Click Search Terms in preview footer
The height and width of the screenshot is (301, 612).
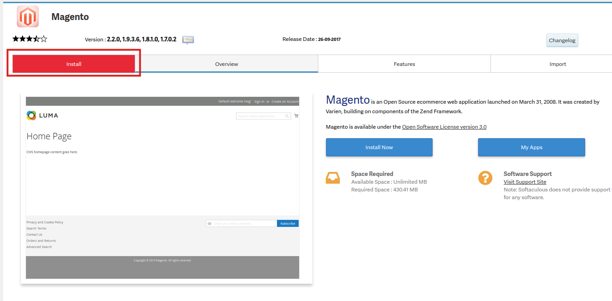click(x=36, y=228)
